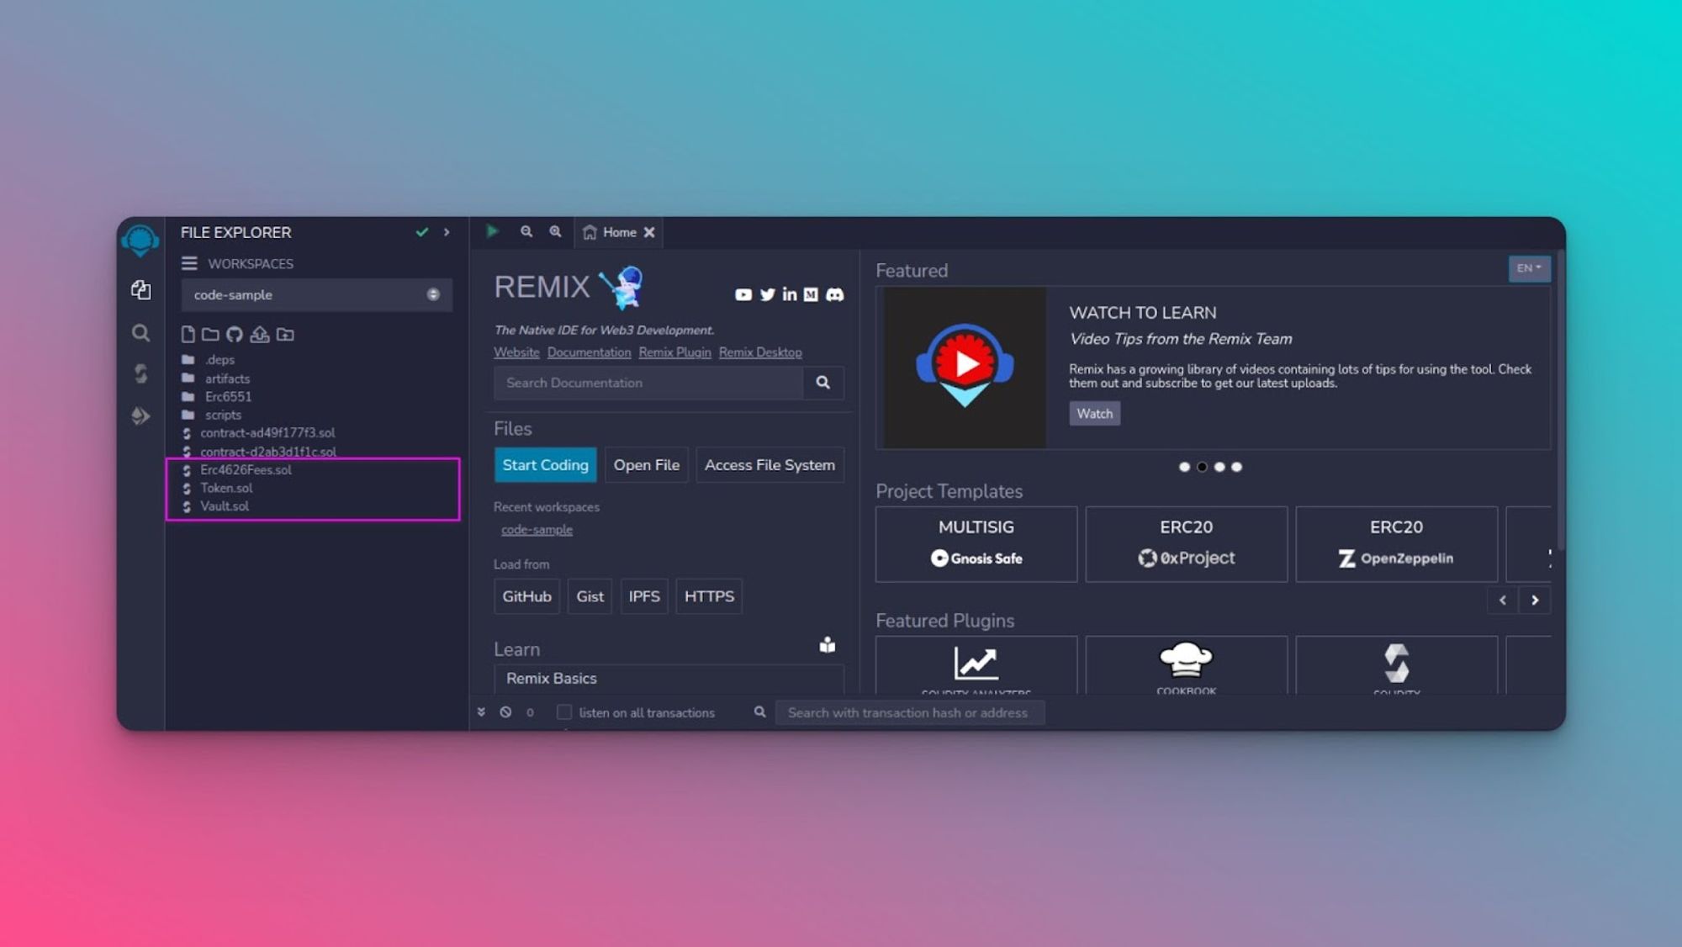Open the ERC20 OpenZeppelin template
This screenshot has width=1682, height=947.
(1396, 544)
